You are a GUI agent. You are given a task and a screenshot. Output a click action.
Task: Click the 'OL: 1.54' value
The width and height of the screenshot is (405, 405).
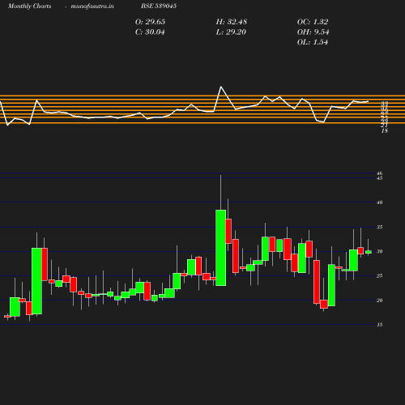[x=313, y=42]
